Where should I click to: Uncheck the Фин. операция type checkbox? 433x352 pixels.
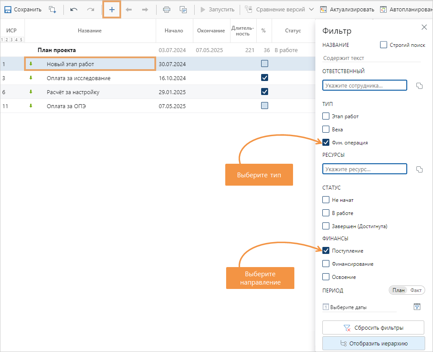click(326, 142)
